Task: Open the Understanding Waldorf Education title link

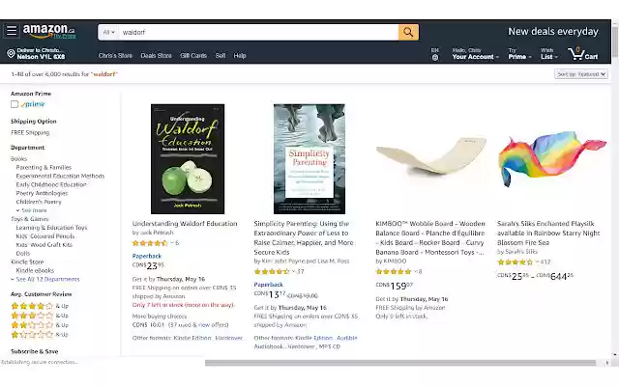Action: pyautogui.click(x=185, y=223)
